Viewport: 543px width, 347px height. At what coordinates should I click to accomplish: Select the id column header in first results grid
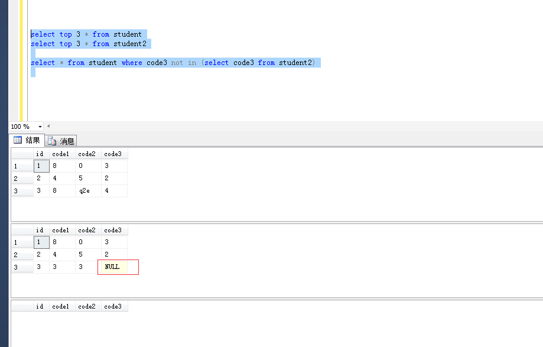pos(40,154)
